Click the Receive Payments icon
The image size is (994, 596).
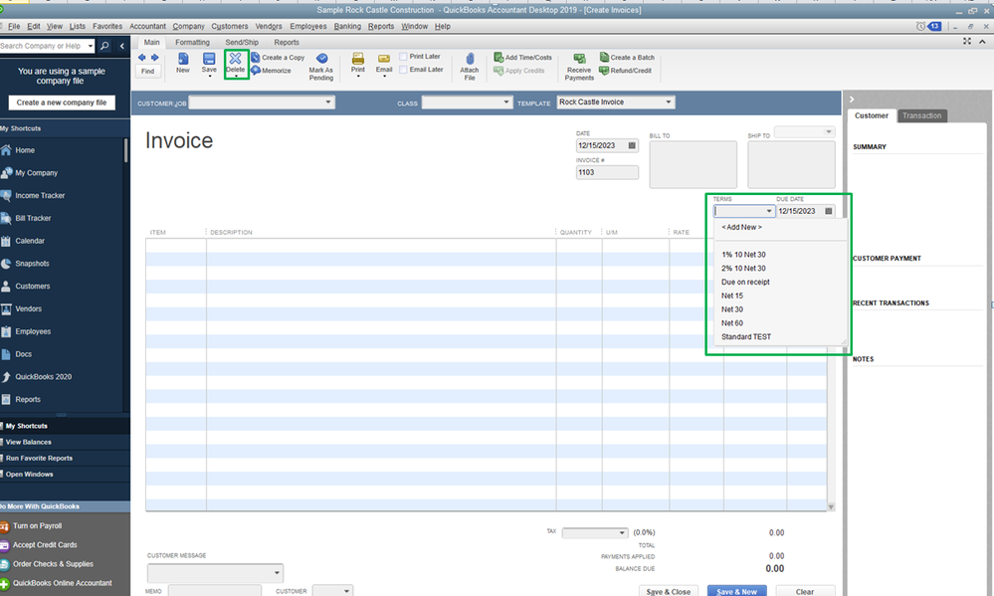(579, 59)
